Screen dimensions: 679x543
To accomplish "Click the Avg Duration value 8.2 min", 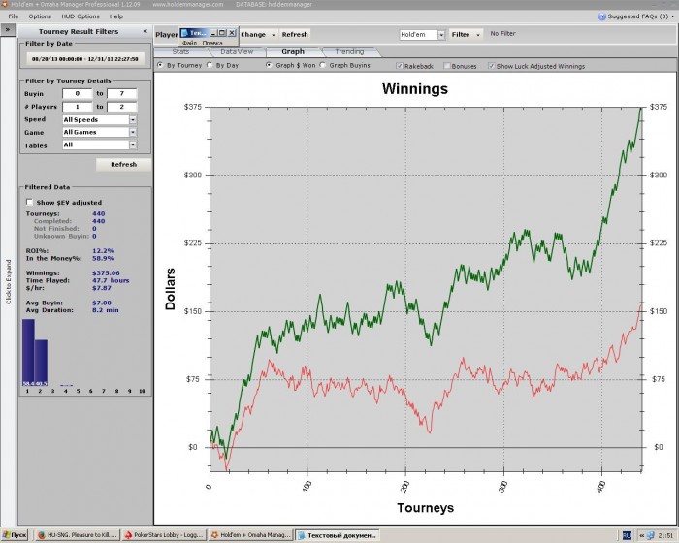I will (x=105, y=310).
